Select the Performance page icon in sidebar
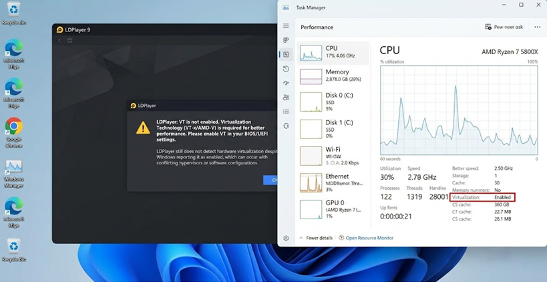The width and height of the screenshot is (547, 282). pos(286,54)
